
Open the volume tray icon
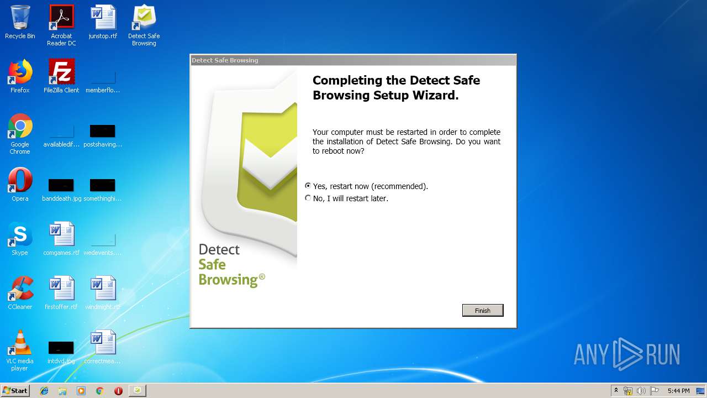point(641,391)
